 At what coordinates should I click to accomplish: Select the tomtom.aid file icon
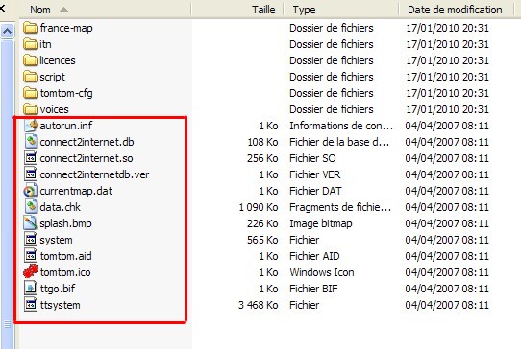(x=31, y=255)
